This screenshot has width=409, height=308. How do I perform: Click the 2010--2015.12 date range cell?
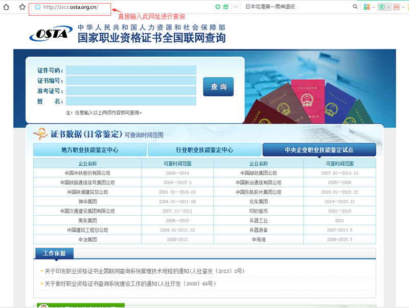(x=339, y=201)
